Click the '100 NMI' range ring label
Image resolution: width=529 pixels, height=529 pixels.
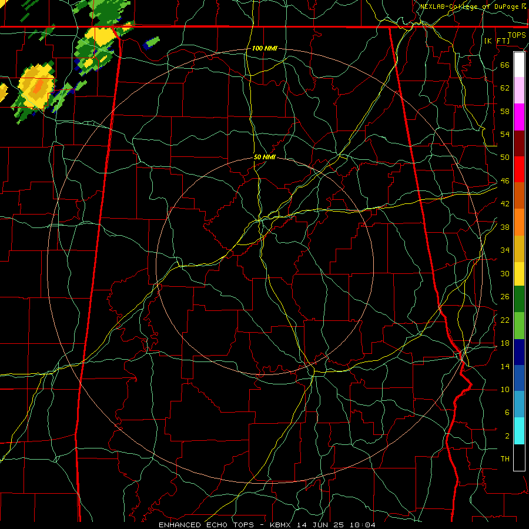point(264,48)
